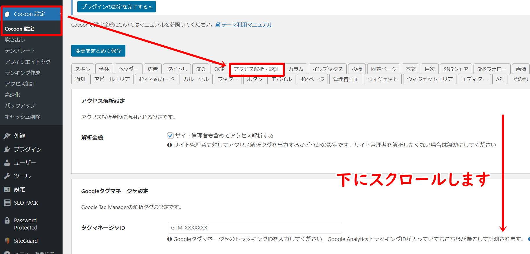This screenshot has width=530, height=254.
Task: Click the Cocoon 設定 menu icon
Action: pyautogui.click(x=7, y=14)
